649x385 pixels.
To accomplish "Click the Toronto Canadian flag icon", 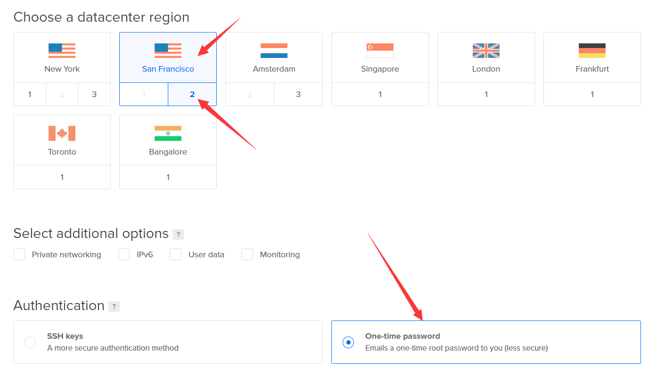I will pyautogui.click(x=62, y=133).
